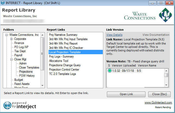Select the PO Log/AP folder
The width and height of the screenshot is (175, 113).
click(x=21, y=47)
